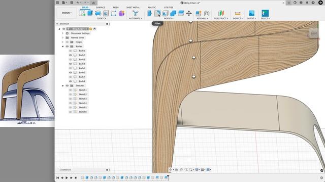
Task: Play the timeline
Action: [67, 177]
